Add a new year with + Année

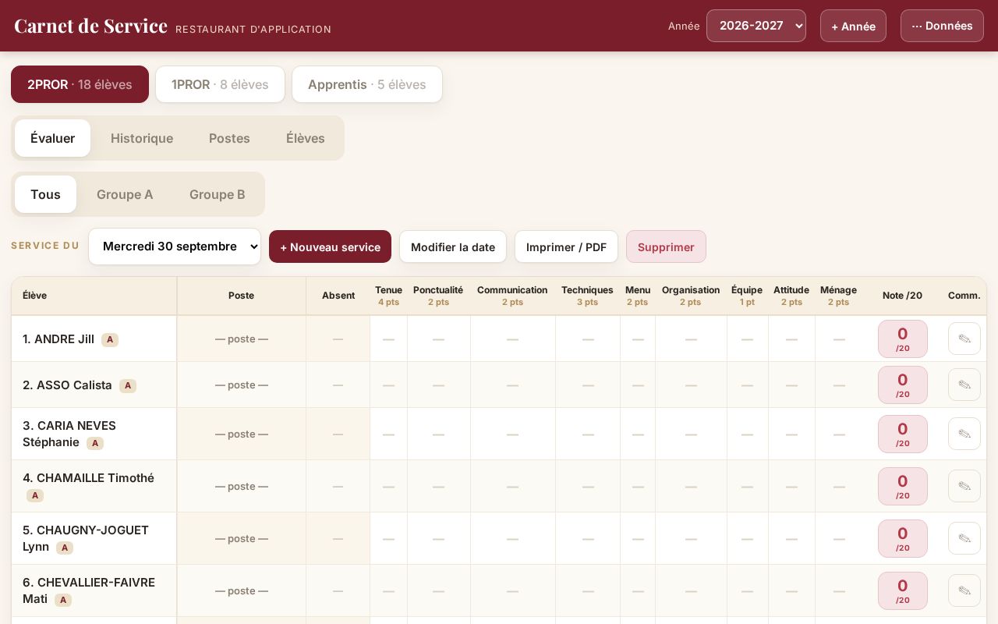853,26
